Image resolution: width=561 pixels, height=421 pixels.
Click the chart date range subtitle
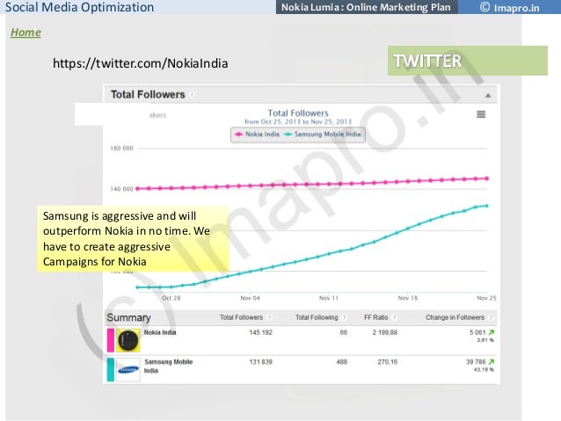pyautogui.click(x=298, y=122)
